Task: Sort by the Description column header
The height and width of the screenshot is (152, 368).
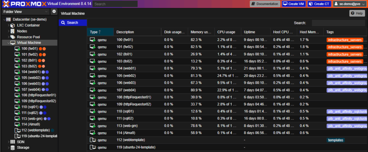Action: (x=138, y=32)
